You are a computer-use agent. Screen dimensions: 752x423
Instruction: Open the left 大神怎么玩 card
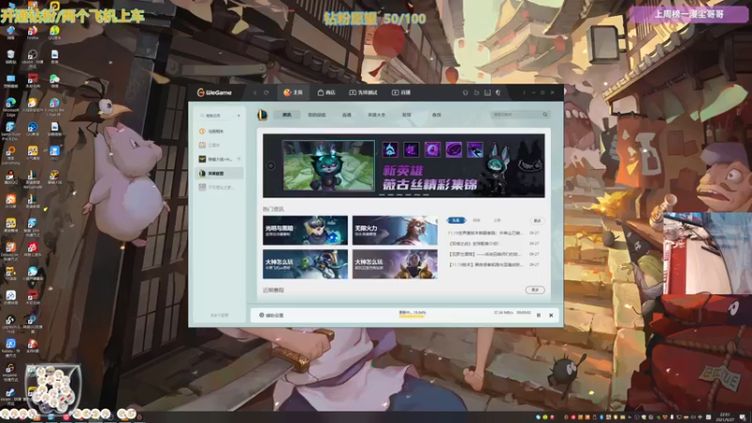[x=305, y=264]
